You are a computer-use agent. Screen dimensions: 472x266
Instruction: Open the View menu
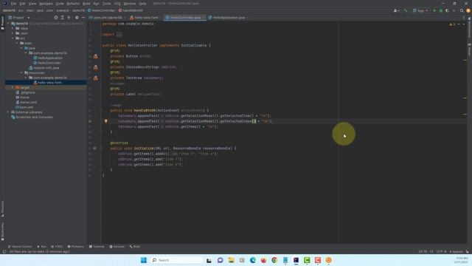[32, 4]
